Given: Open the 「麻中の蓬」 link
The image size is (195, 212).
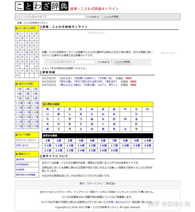Looking at the screenshot, I should pyautogui.click(x=66, y=82).
